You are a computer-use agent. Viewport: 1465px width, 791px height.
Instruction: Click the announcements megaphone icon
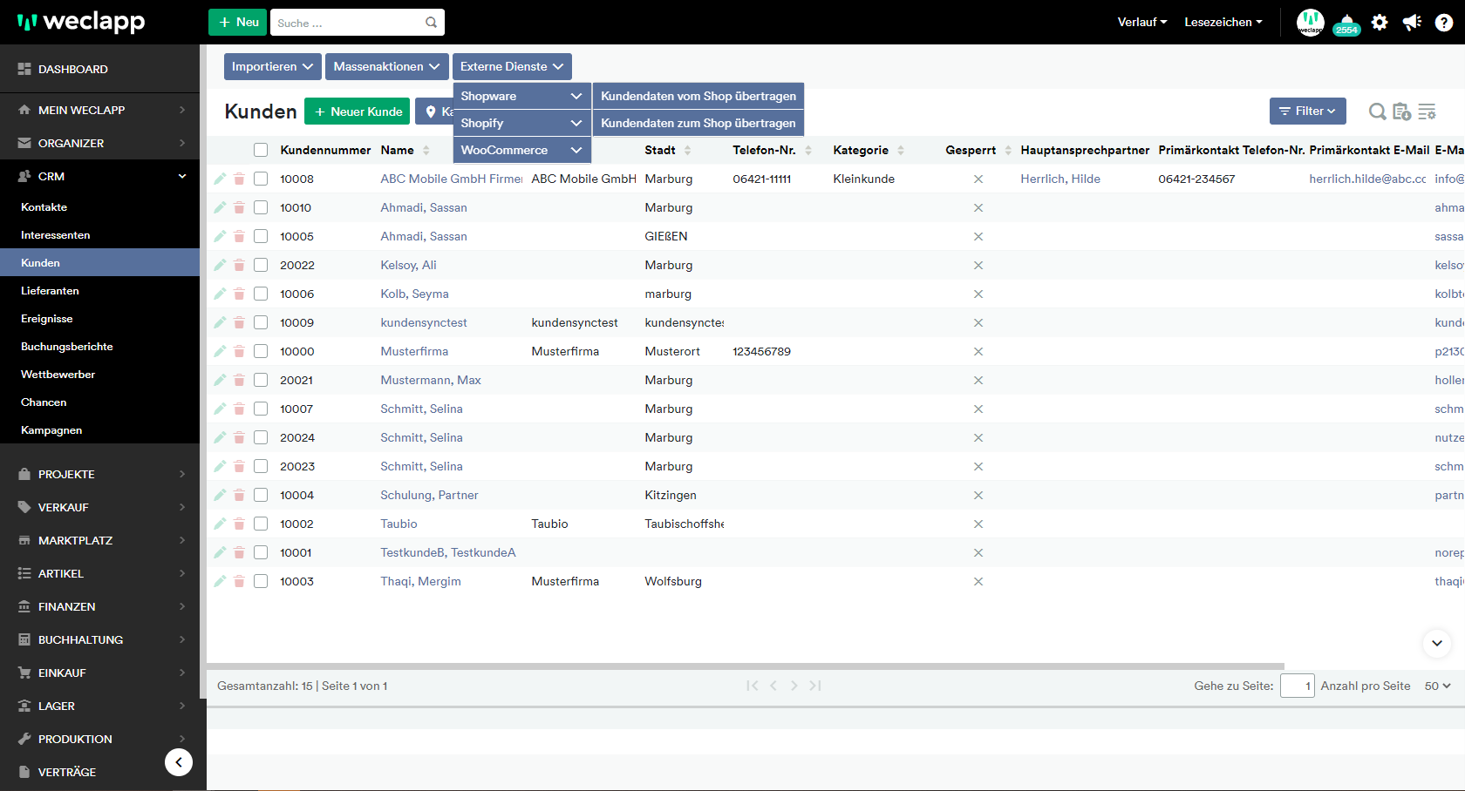tap(1412, 23)
